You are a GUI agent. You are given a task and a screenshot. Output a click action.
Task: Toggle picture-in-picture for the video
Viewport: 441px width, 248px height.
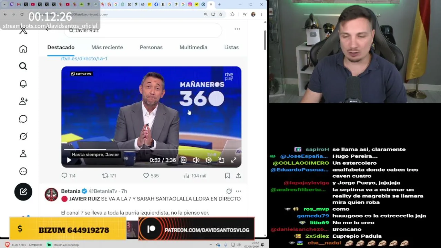(221, 160)
